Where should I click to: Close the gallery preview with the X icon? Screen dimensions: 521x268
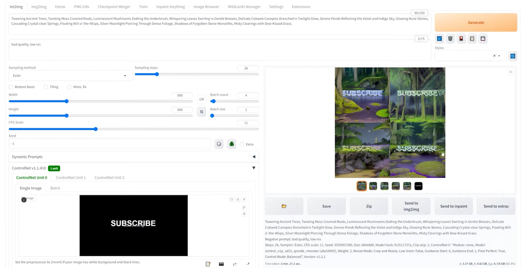click(x=510, y=72)
